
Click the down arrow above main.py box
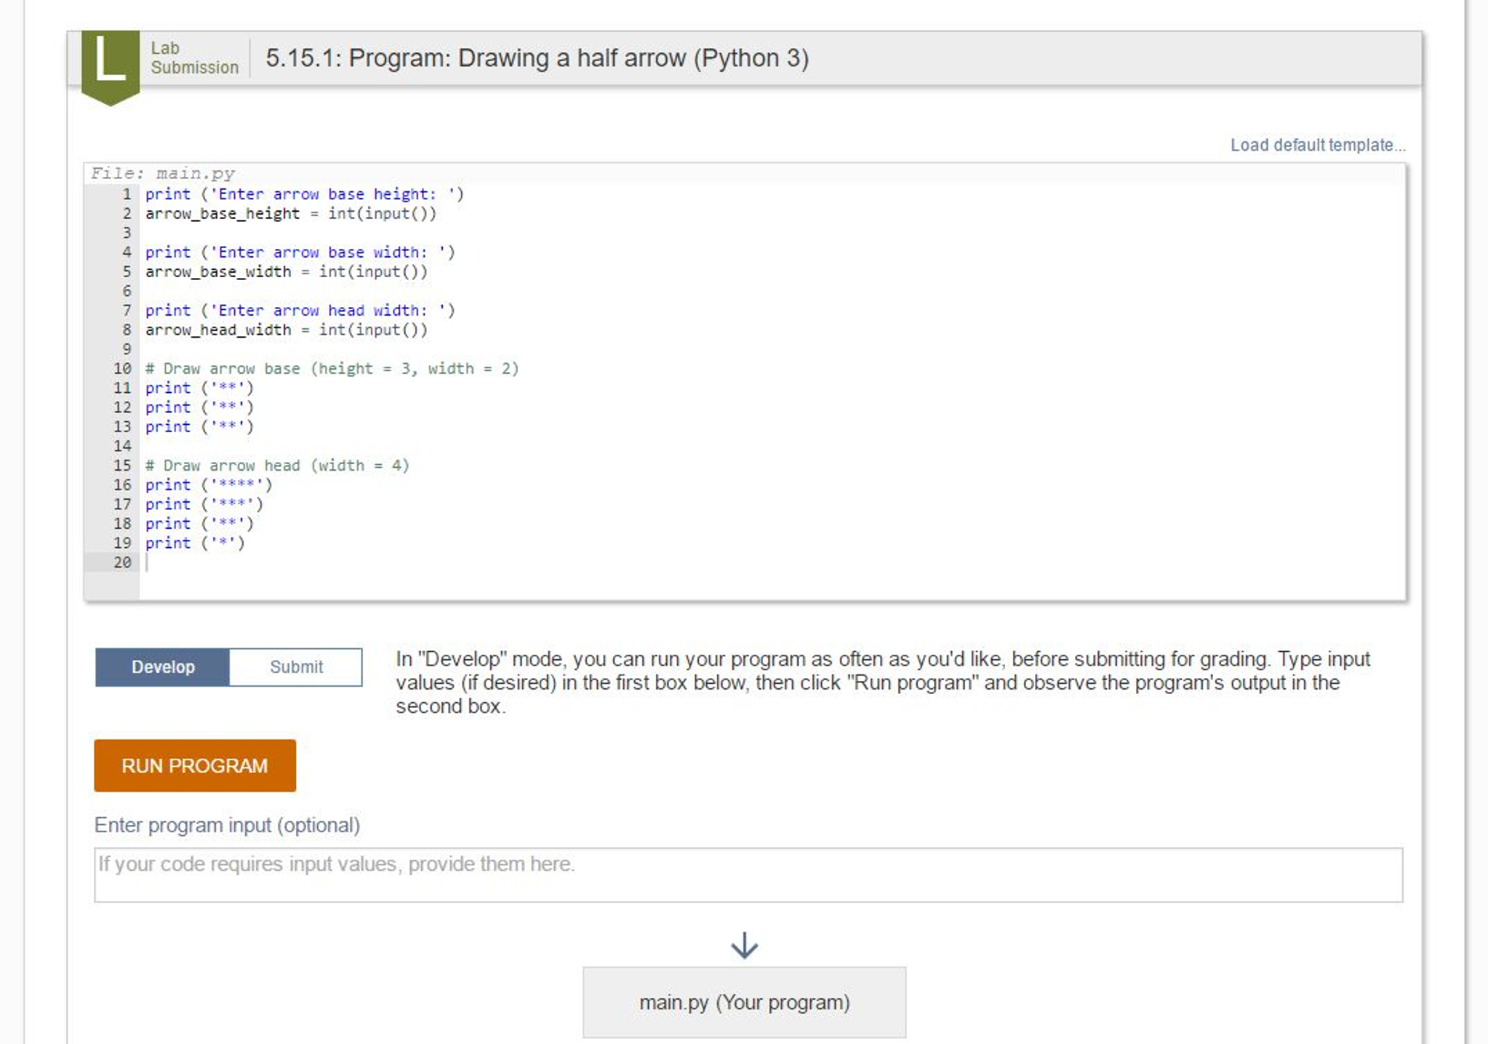(744, 945)
